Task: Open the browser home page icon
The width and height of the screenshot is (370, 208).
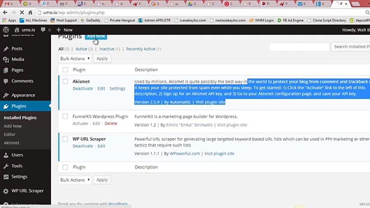Action: tap(31, 12)
